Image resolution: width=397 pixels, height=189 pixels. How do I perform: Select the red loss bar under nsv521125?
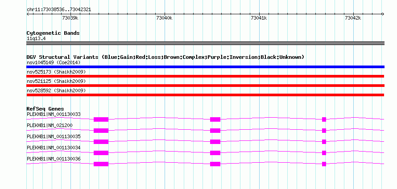(x=205, y=86)
